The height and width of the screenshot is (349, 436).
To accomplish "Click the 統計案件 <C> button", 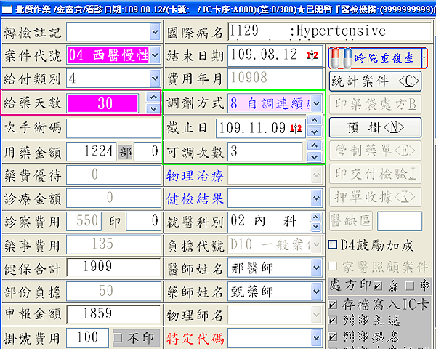I will tap(375, 79).
